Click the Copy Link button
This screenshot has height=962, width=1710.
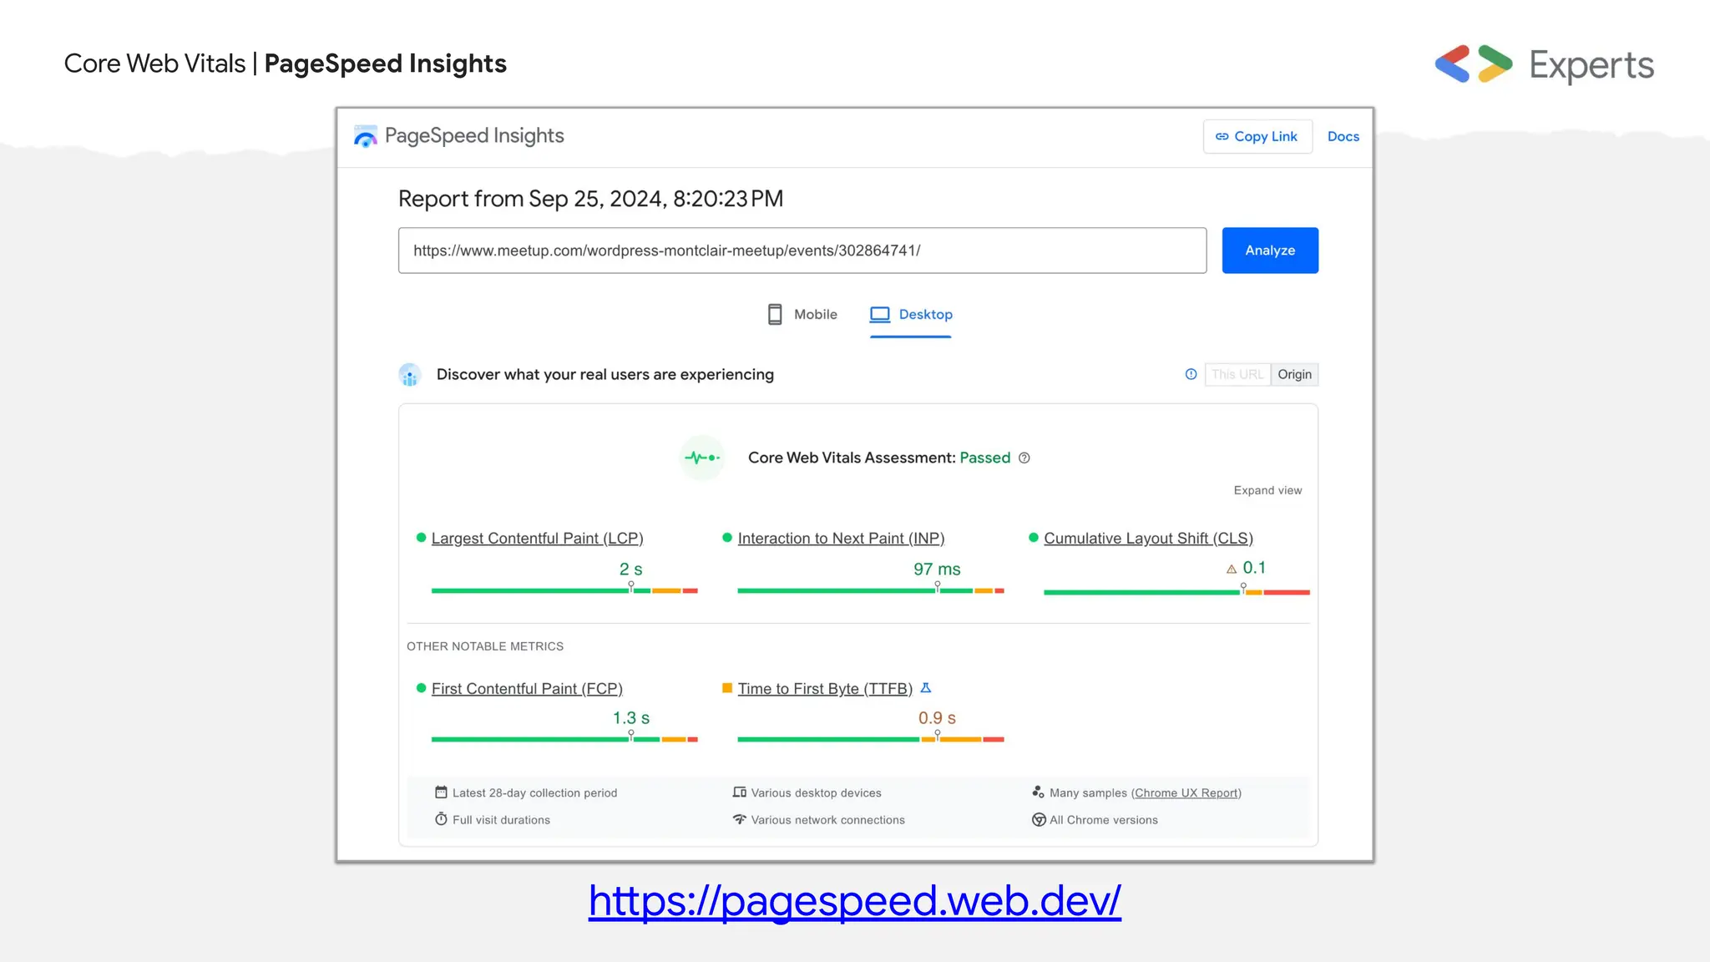coord(1257,136)
